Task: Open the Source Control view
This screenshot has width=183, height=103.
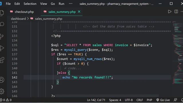Action: click(2, 37)
